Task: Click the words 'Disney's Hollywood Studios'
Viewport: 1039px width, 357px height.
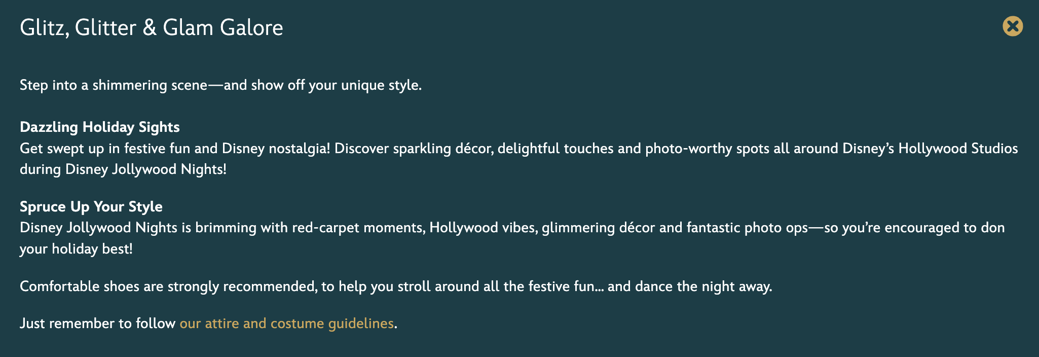Action: (930, 149)
